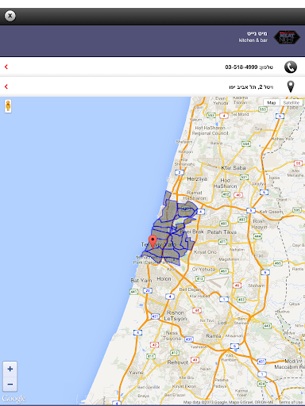305x406 pixels.
Task: Click the Google logo on the map
Action: tap(14, 398)
